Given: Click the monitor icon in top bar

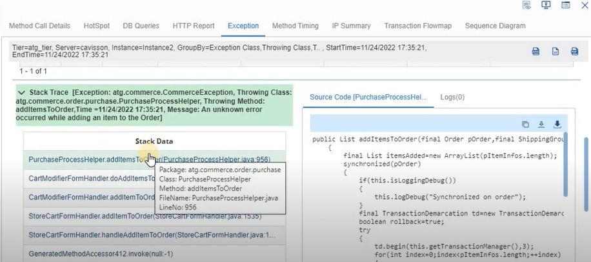Looking at the screenshot, I should click(x=546, y=6).
